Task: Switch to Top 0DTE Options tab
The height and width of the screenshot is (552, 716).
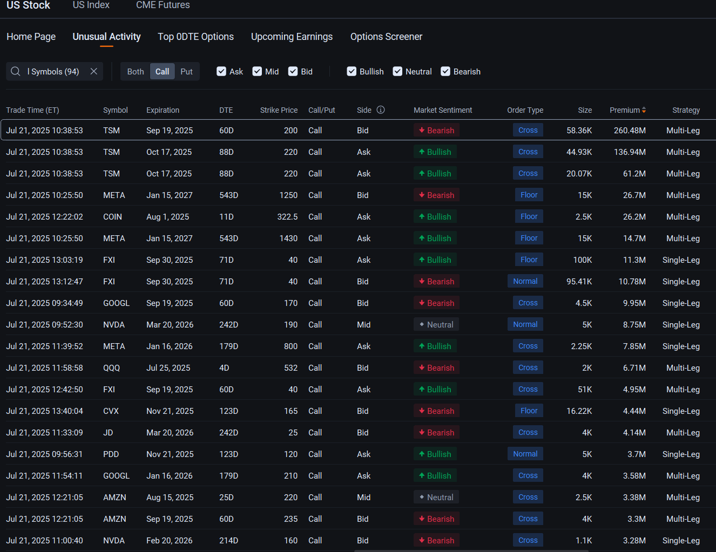Action: pos(195,37)
